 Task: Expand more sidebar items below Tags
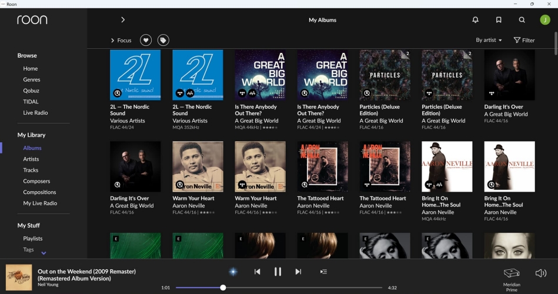pyautogui.click(x=44, y=253)
